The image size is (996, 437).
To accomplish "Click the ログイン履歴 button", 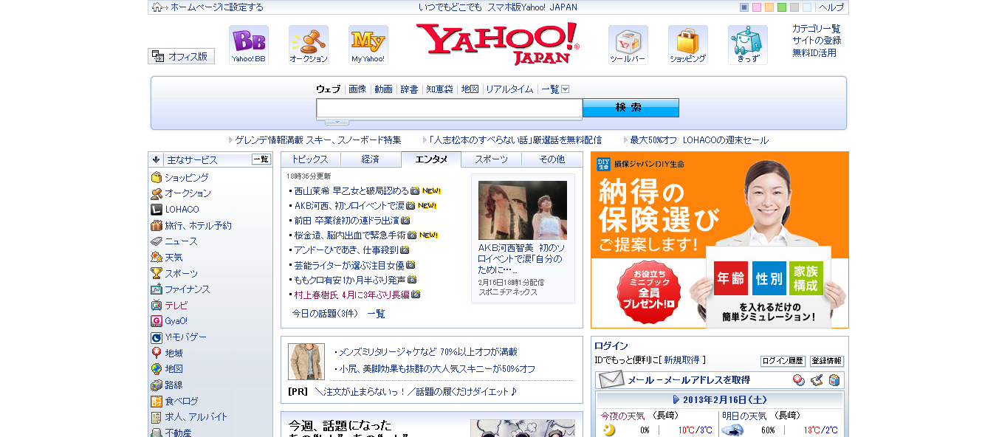I will (x=783, y=361).
